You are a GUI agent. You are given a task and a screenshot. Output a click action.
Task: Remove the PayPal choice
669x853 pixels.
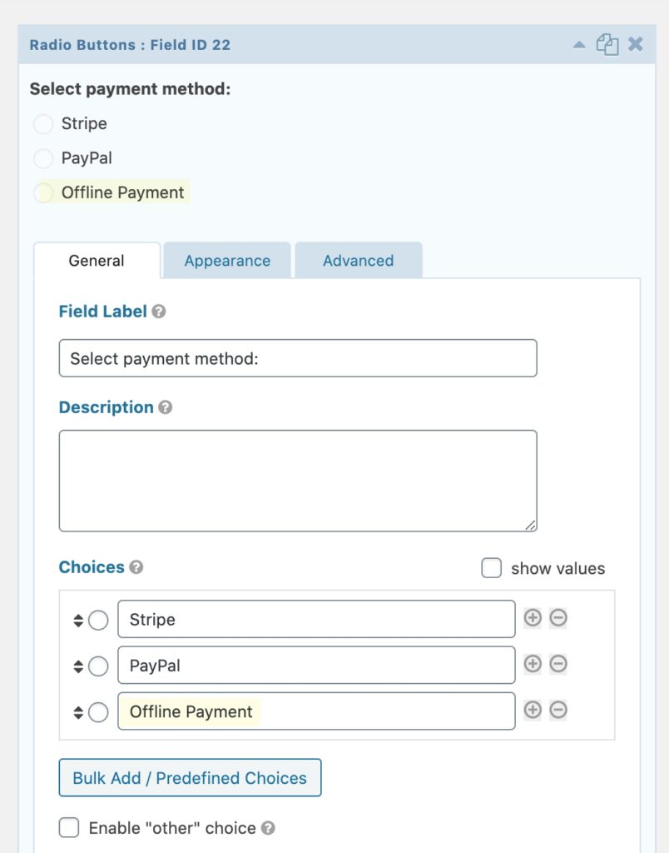(x=558, y=664)
